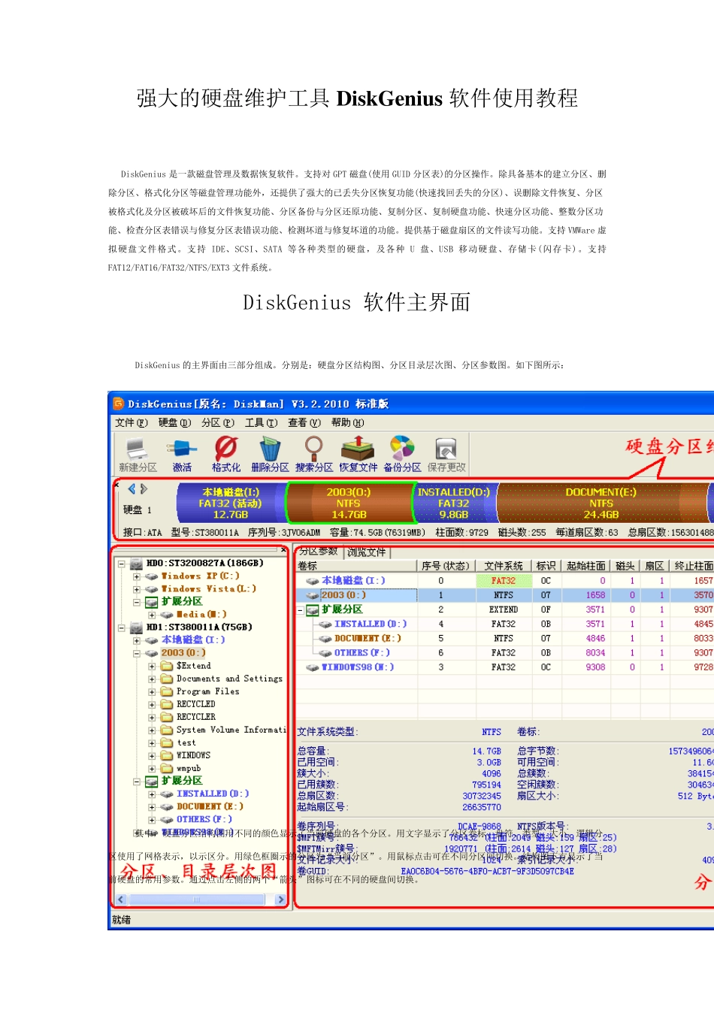Switch to the 浏览文件 tab
The image size is (714, 1010).
367,552
